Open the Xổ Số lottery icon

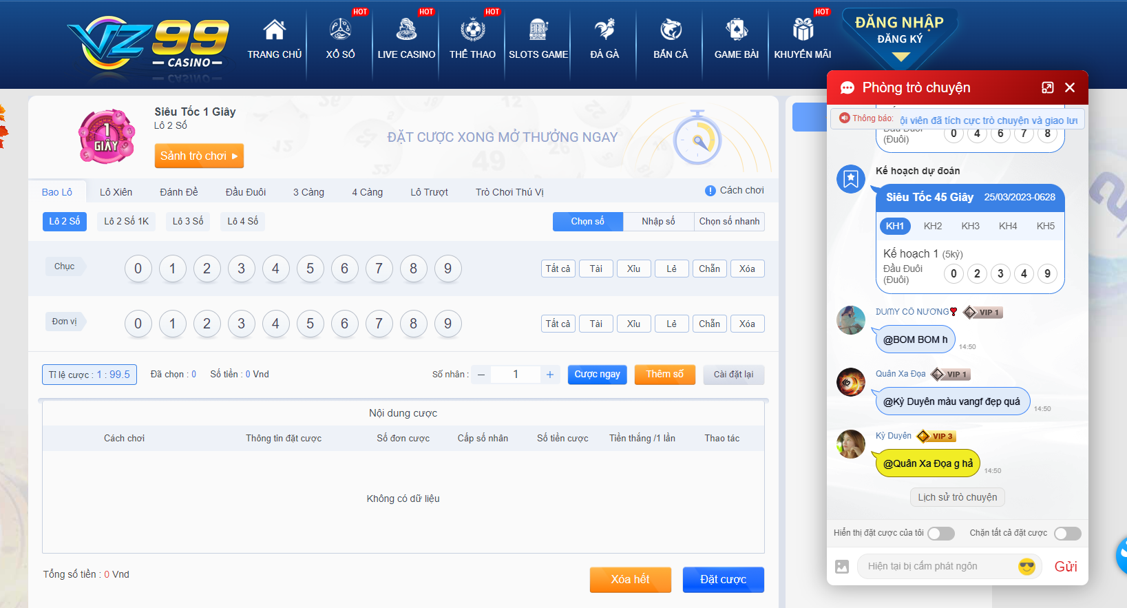pos(340,30)
